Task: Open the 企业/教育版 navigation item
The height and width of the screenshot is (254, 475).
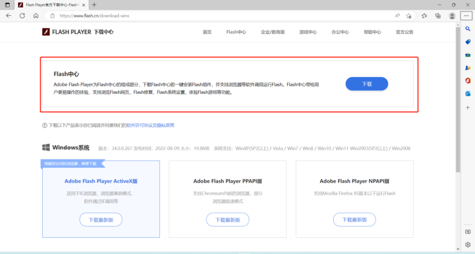Action: pyautogui.click(x=273, y=32)
